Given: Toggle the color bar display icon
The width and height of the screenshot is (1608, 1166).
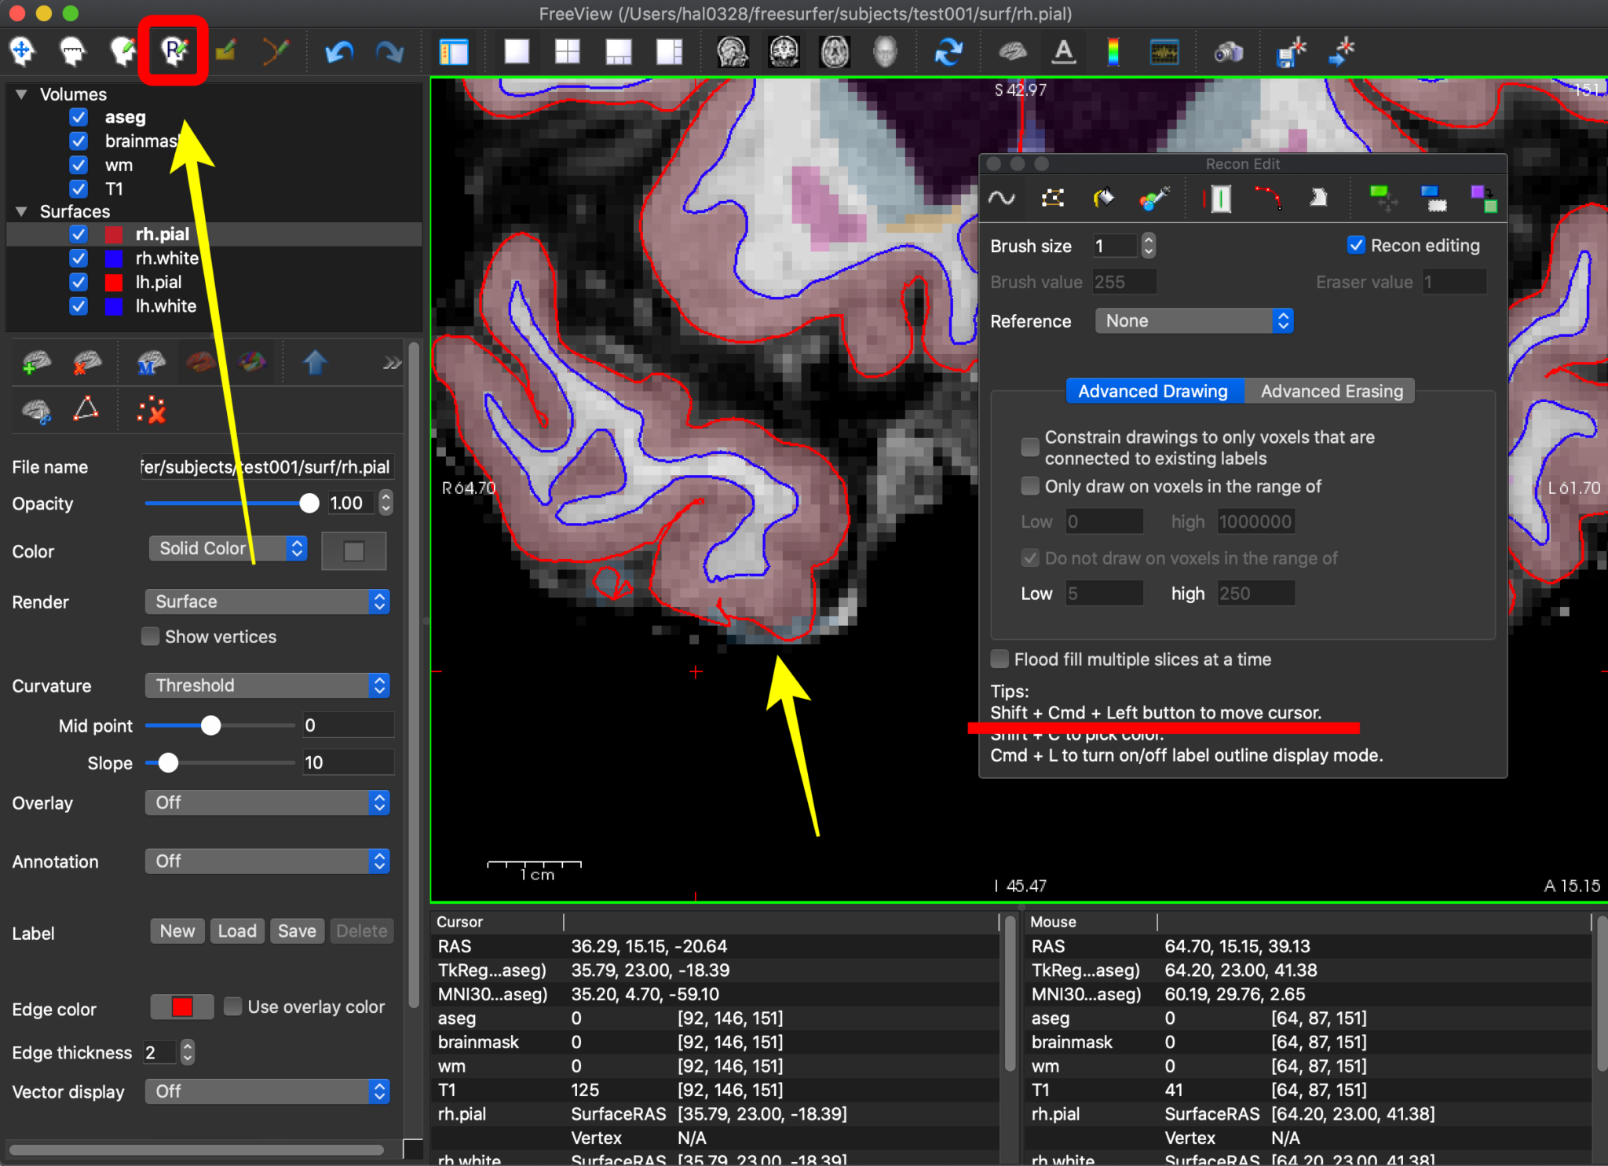Looking at the screenshot, I should (1113, 52).
